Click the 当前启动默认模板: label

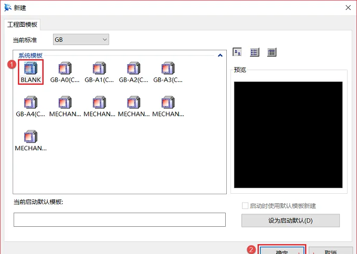pyautogui.click(x=38, y=202)
